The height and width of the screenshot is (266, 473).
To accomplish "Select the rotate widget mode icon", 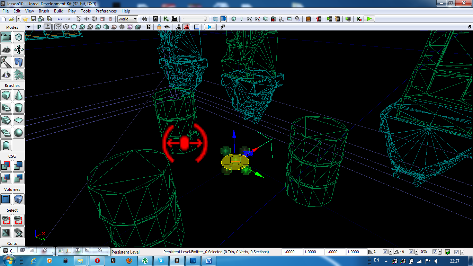I will tap(94, 19).
